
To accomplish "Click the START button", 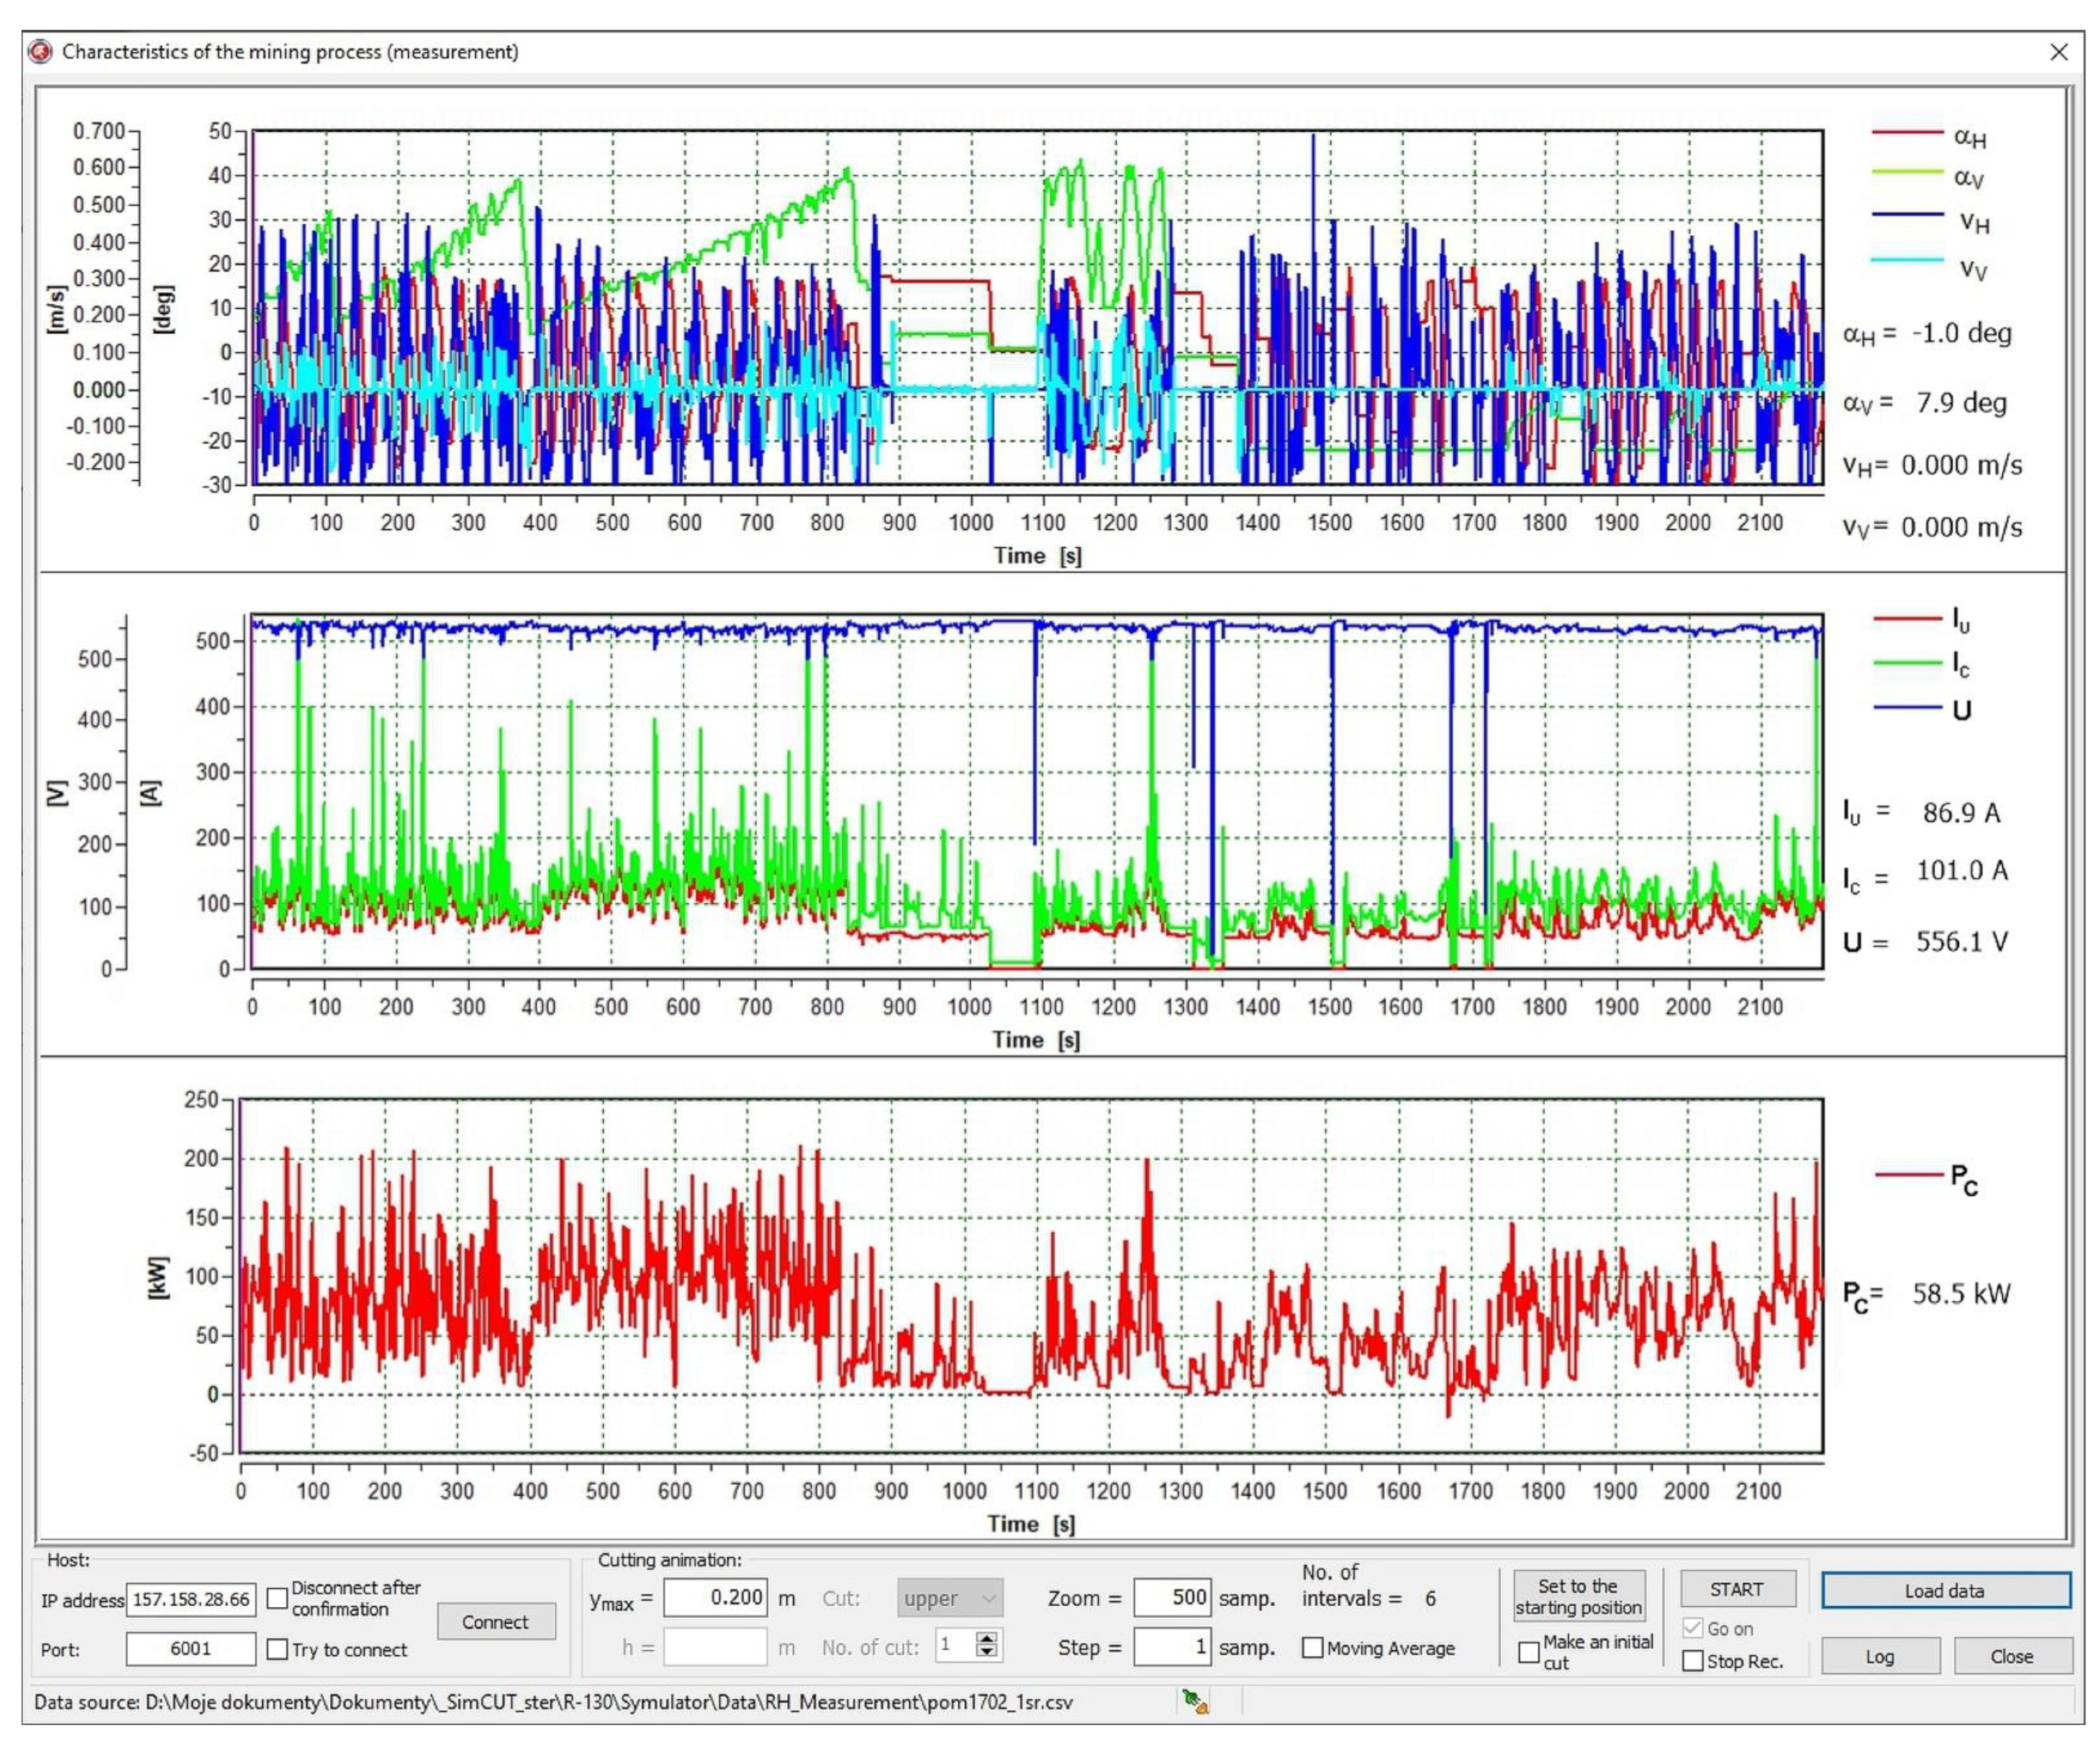I will tap(1737, 1589).
